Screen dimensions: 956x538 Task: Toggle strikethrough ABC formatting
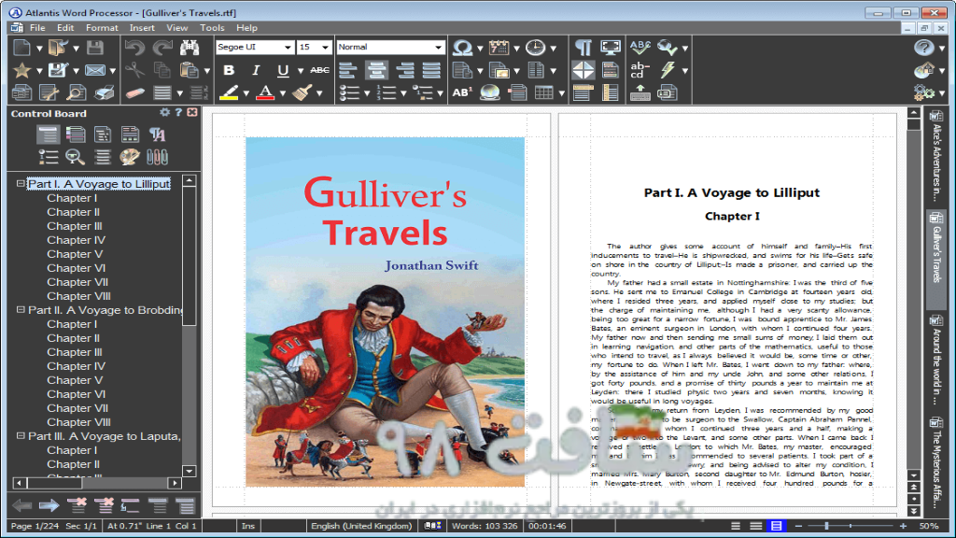[319, 70]
